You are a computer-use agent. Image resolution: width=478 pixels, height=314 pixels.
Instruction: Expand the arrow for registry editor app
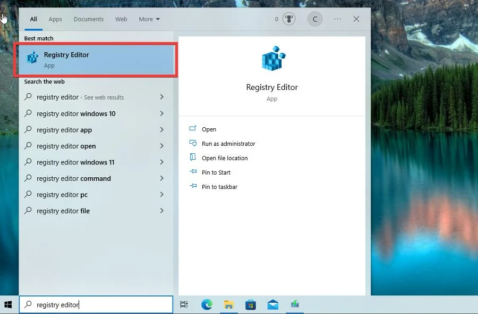[x=162, y=129]
